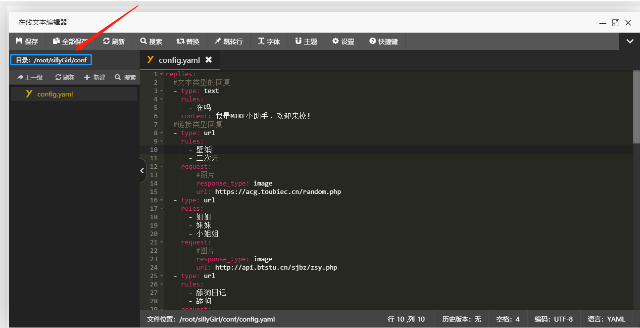Create new item with 新建 button
Image resolution: width=640 pixels, height=328 pixels.
(x=95, y=77)
